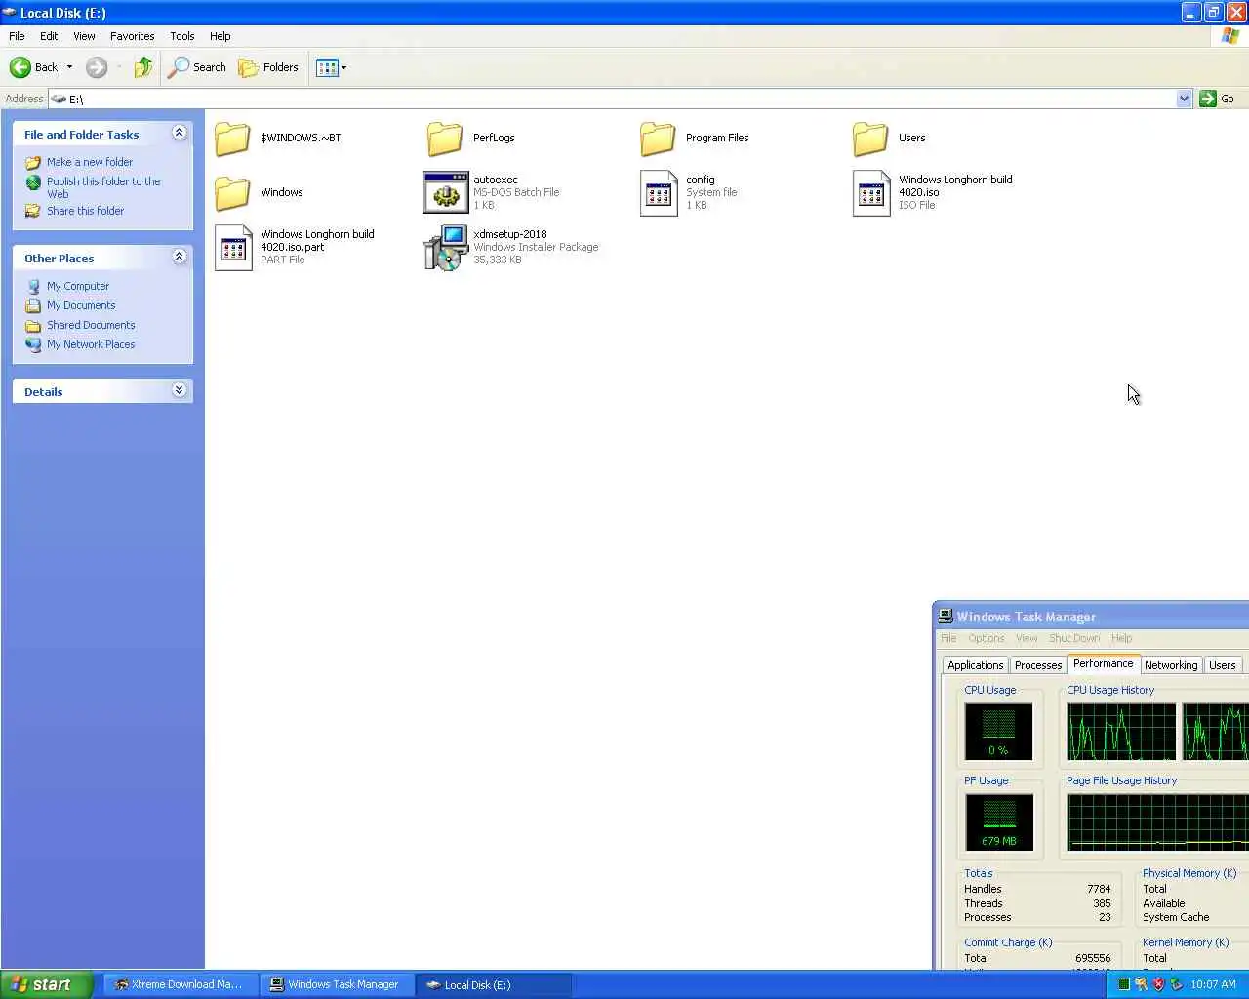The width and height of the screenshot is (1249, 999).
Task: Select the PerfLogs folder icon
Action: point(445,139)
